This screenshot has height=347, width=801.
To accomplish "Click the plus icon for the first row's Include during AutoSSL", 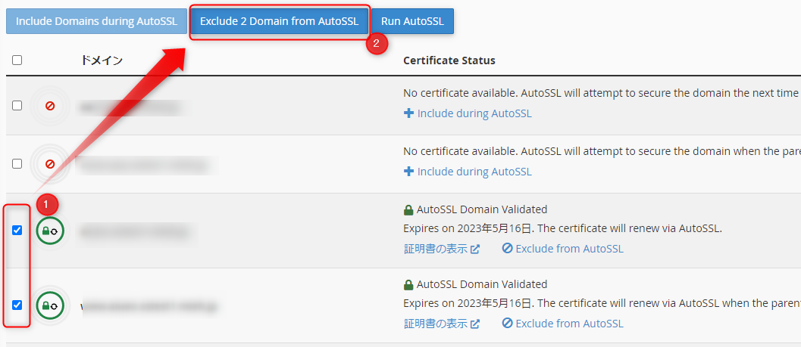I will coord(408,113).
